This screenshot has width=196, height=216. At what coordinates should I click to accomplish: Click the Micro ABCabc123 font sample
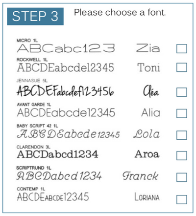coord(66,48)
